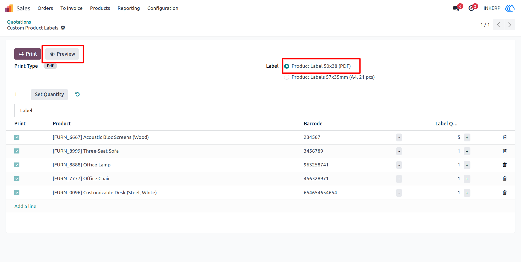
Task: Uncheck print for Three-Seat Sofa
Action: tap(17, 151)
